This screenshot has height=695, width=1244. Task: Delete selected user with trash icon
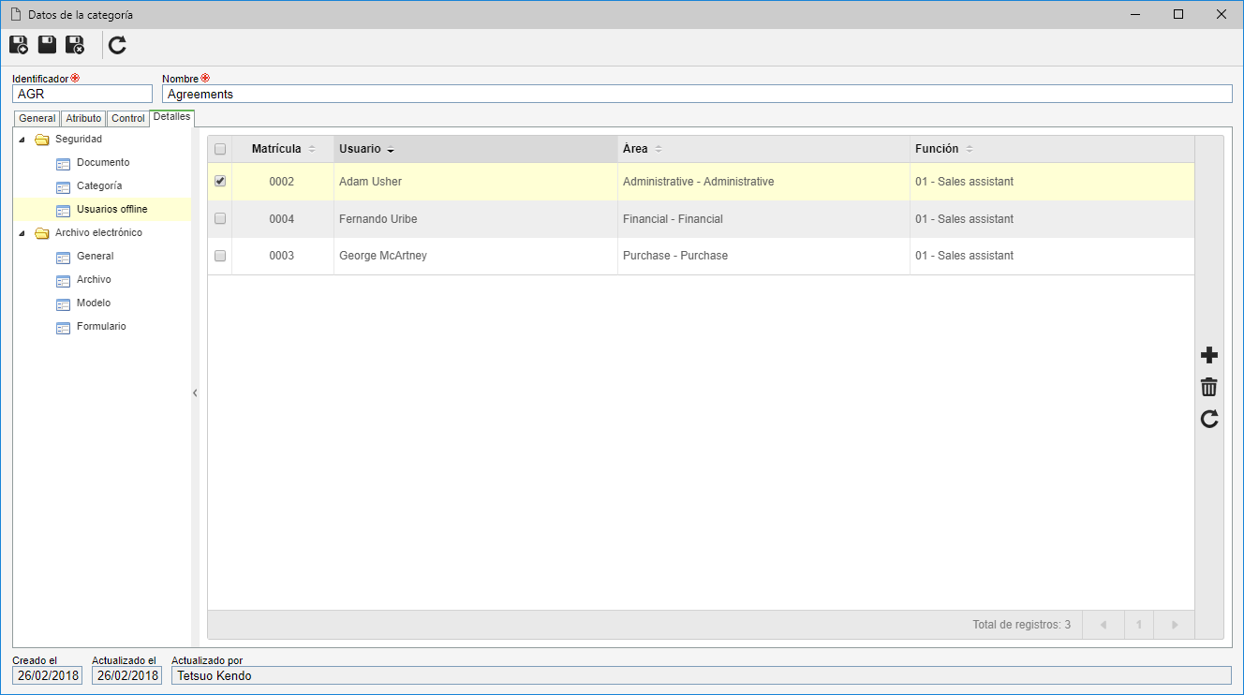(1209, 387)
